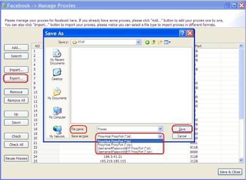Open My Network places icon
The width and height of the screenshot is (246, 180).
(x=57, y=132)
